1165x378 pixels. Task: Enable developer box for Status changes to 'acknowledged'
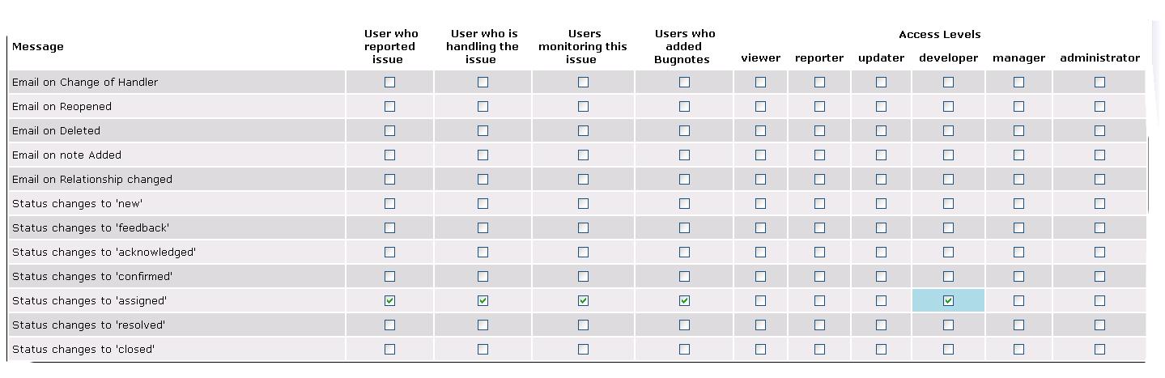tap(948, 252)
